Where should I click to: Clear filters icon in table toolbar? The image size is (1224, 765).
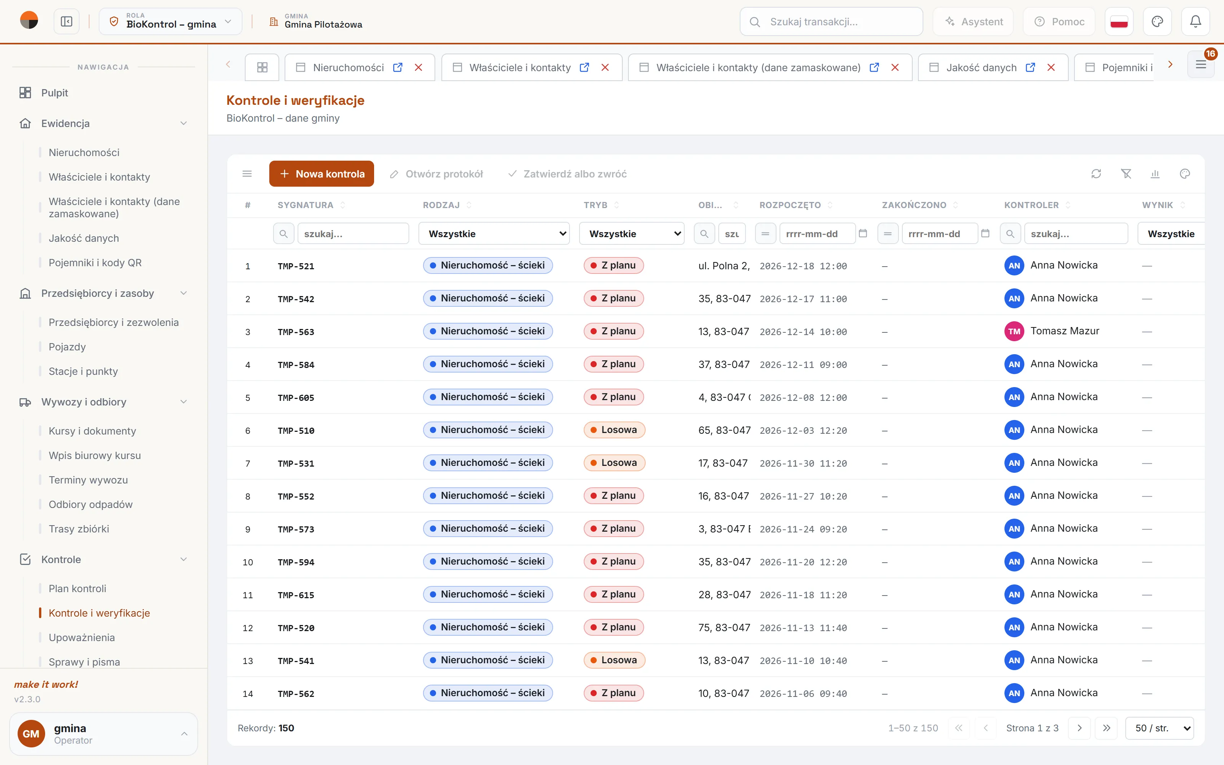[1126, 174]
